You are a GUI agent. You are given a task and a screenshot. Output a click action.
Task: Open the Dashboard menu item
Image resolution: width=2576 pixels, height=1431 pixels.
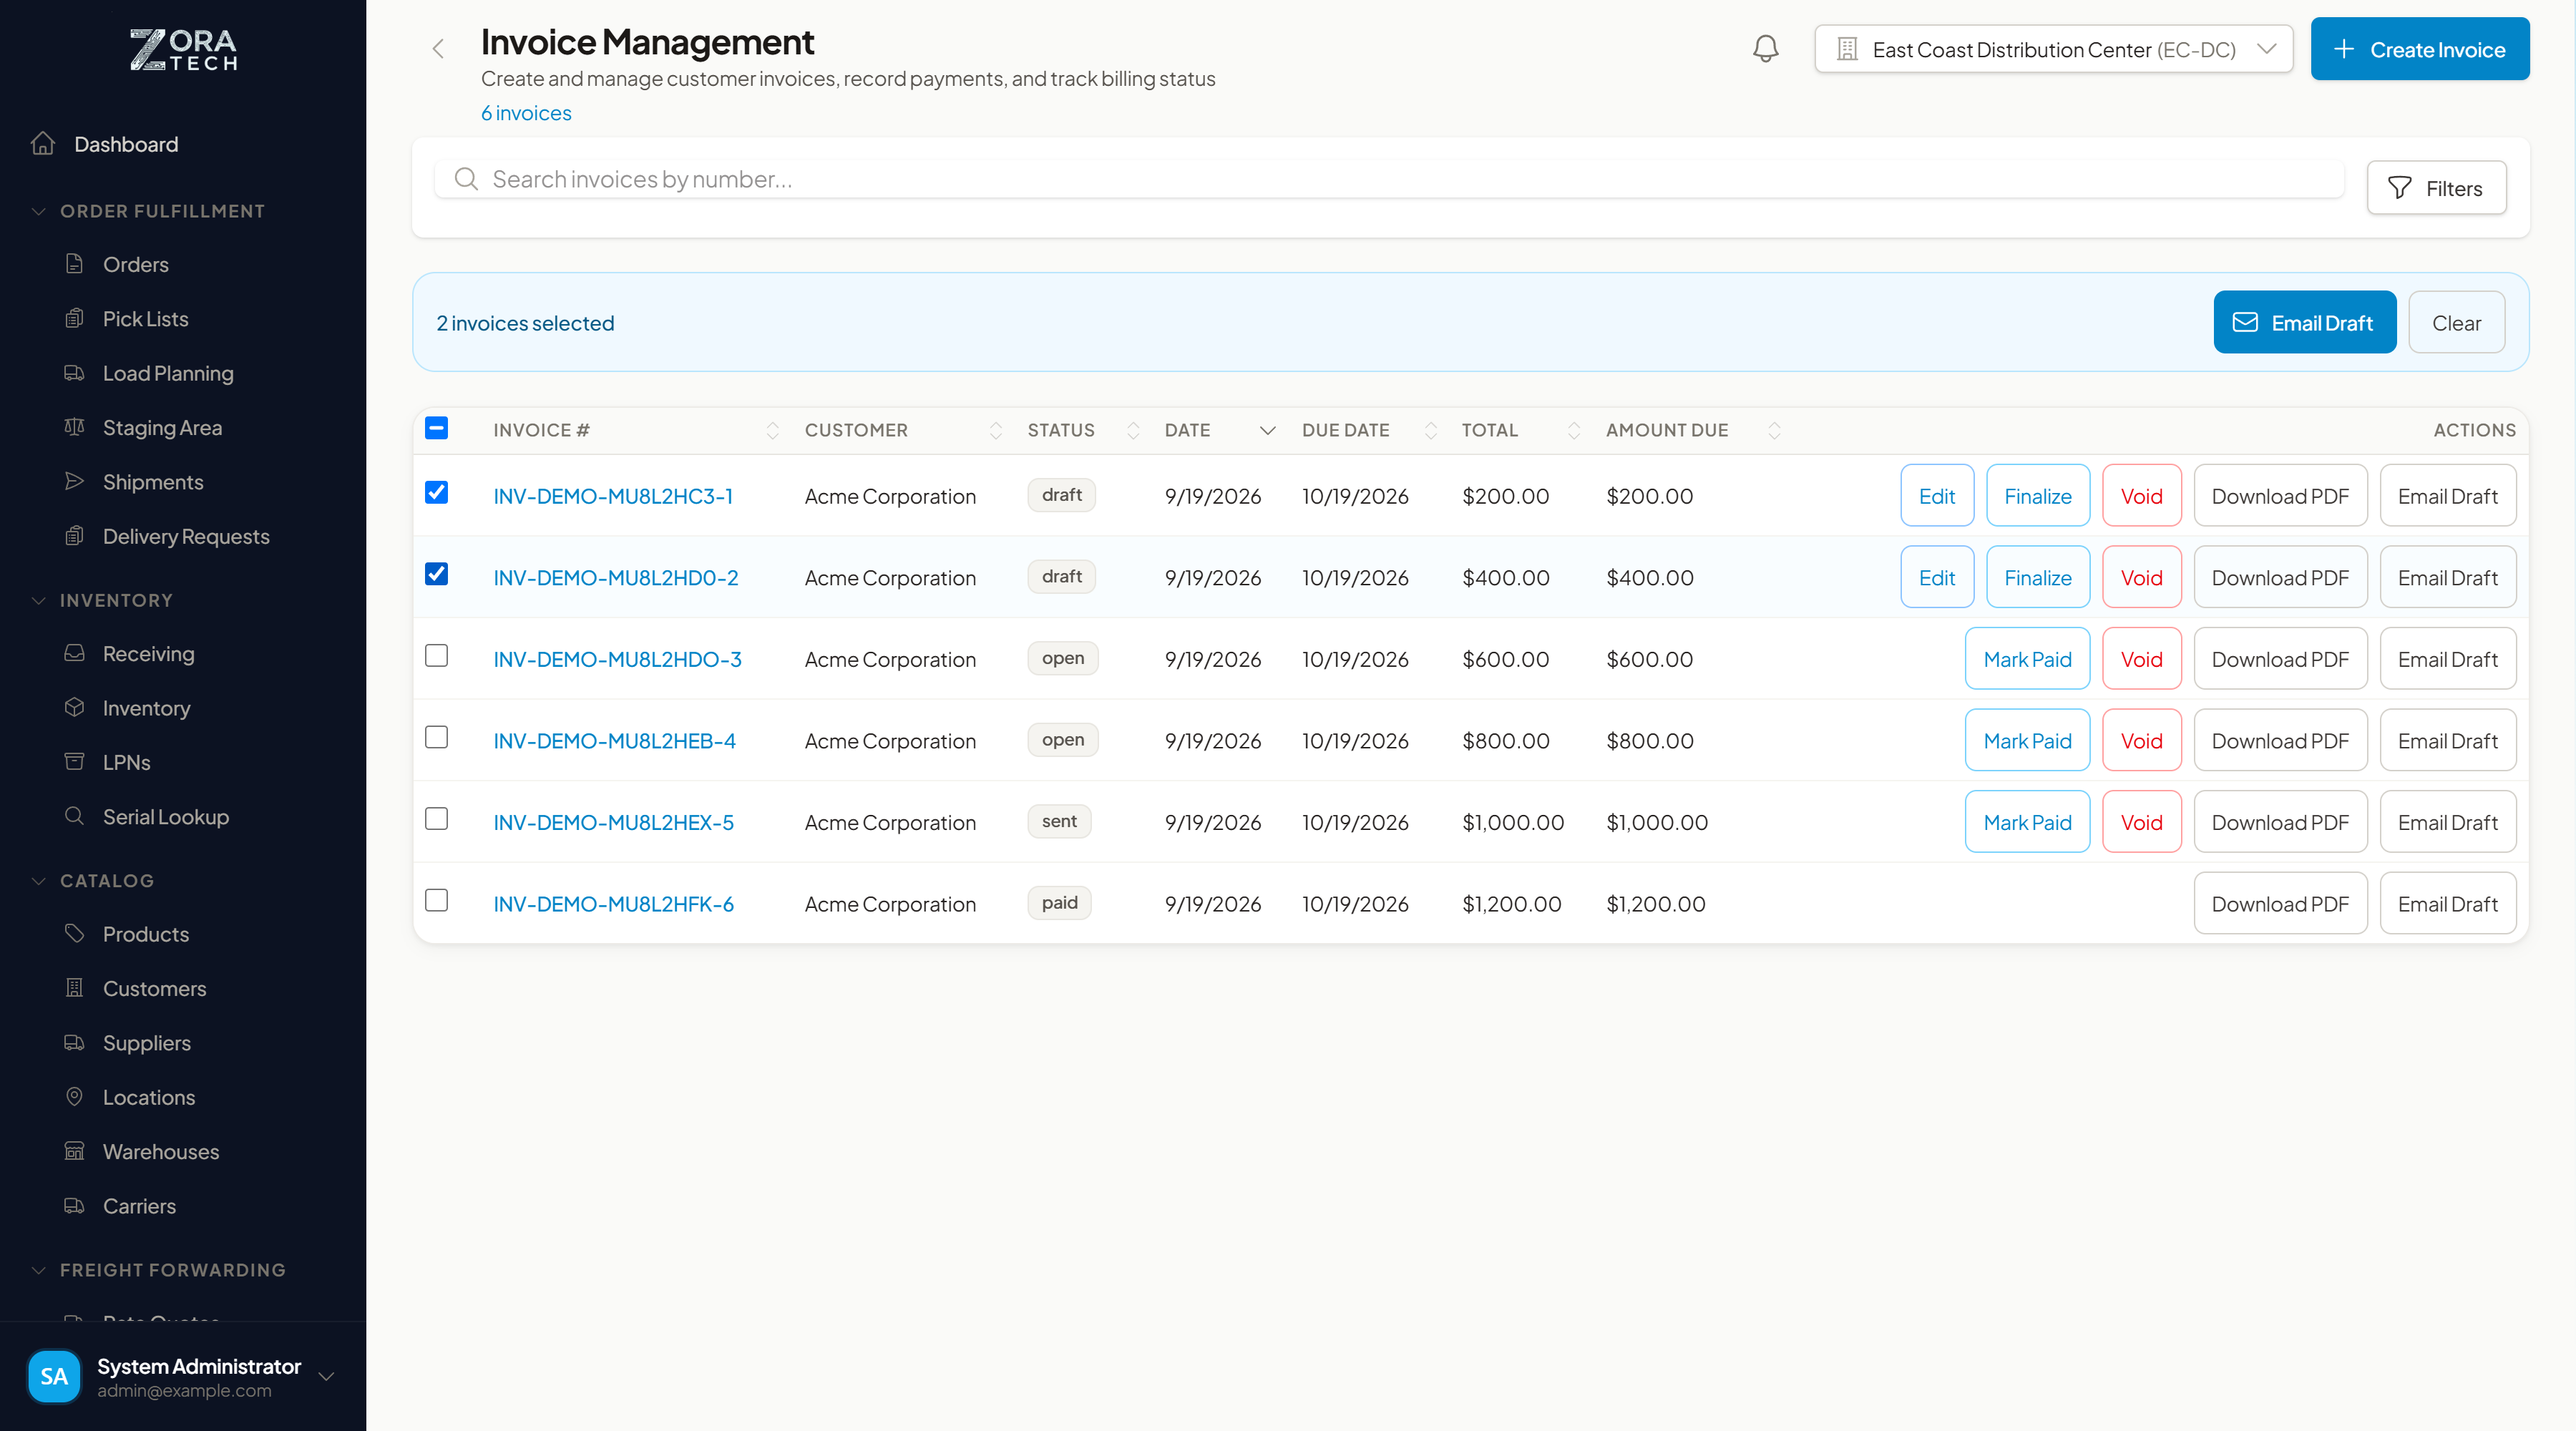[x=183, y=144]
